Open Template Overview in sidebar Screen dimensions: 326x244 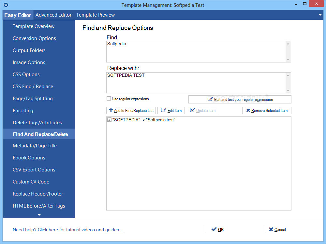[39, 26]
